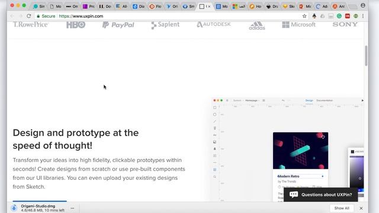Switch to the "Dr" tab
The height and width of the screenshot is (213, 379).
[272, 7]
